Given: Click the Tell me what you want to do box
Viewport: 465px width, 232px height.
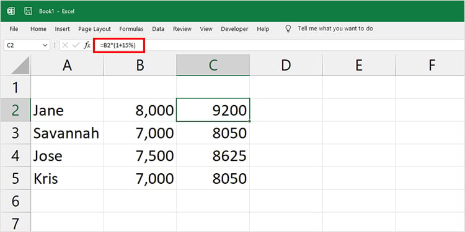Looking at the screenshot, I should tap(335, 28).
